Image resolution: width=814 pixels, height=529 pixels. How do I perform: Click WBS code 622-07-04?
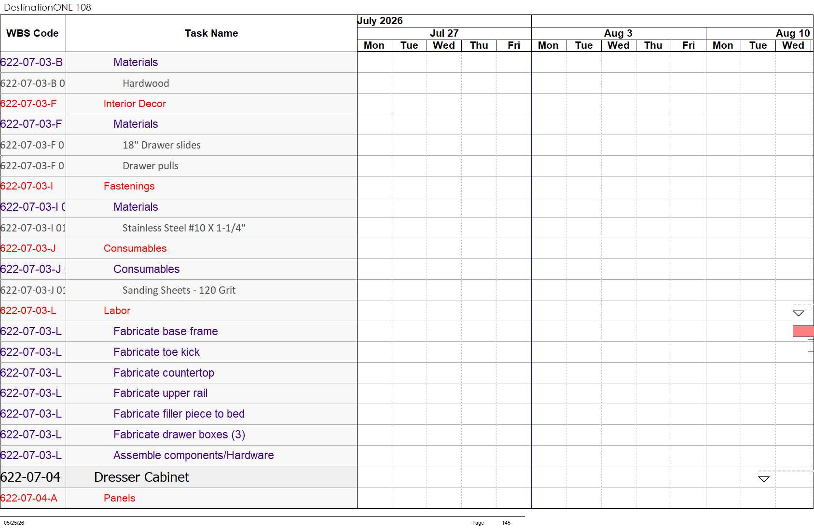click(x=30, y=477)
